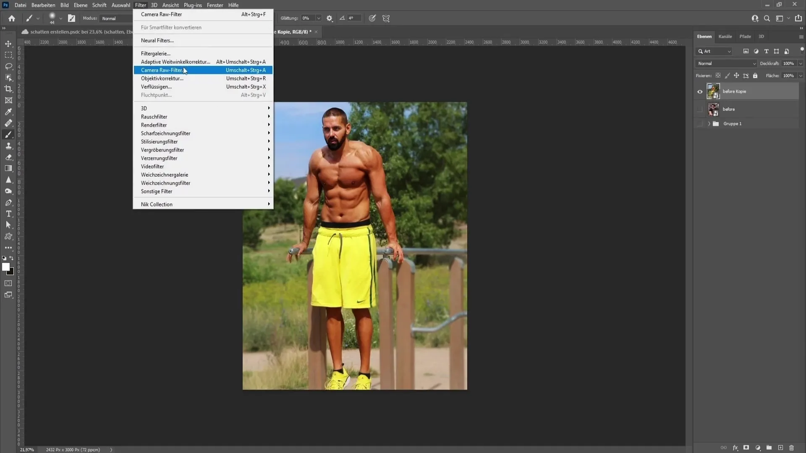The image size is (806, 453).
Task: Select the Lasso tool
Action: [x=8, y=66]
